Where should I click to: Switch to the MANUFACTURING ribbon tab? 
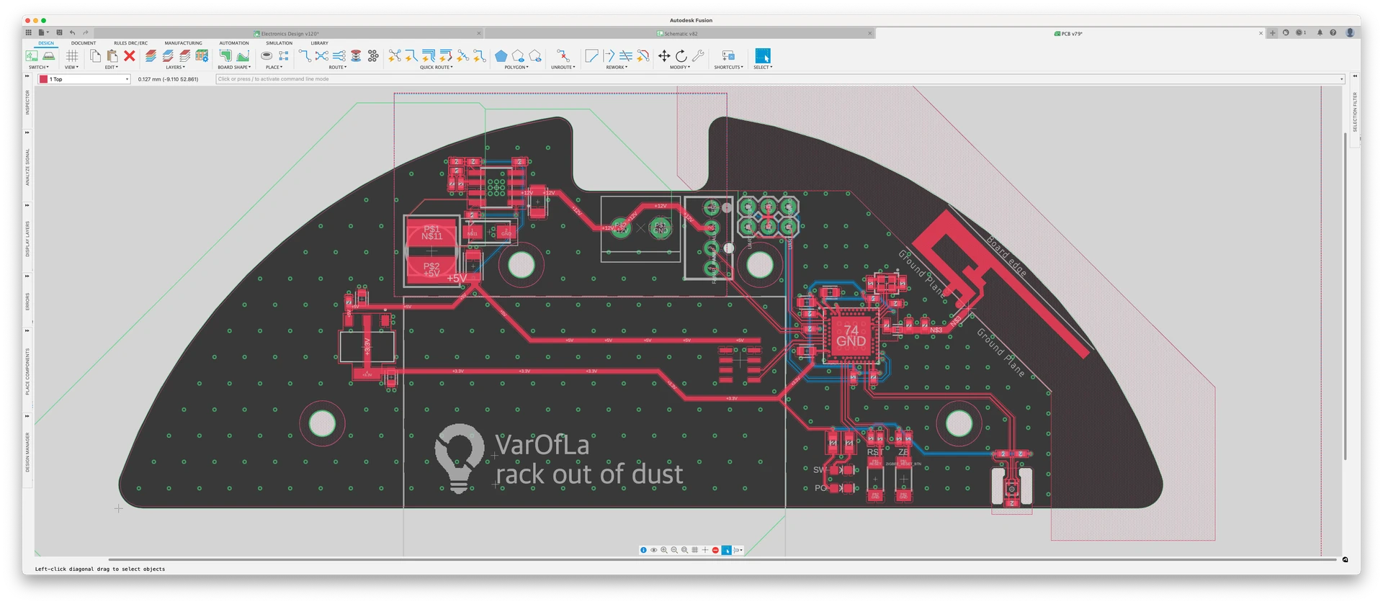tap(183, 43)
